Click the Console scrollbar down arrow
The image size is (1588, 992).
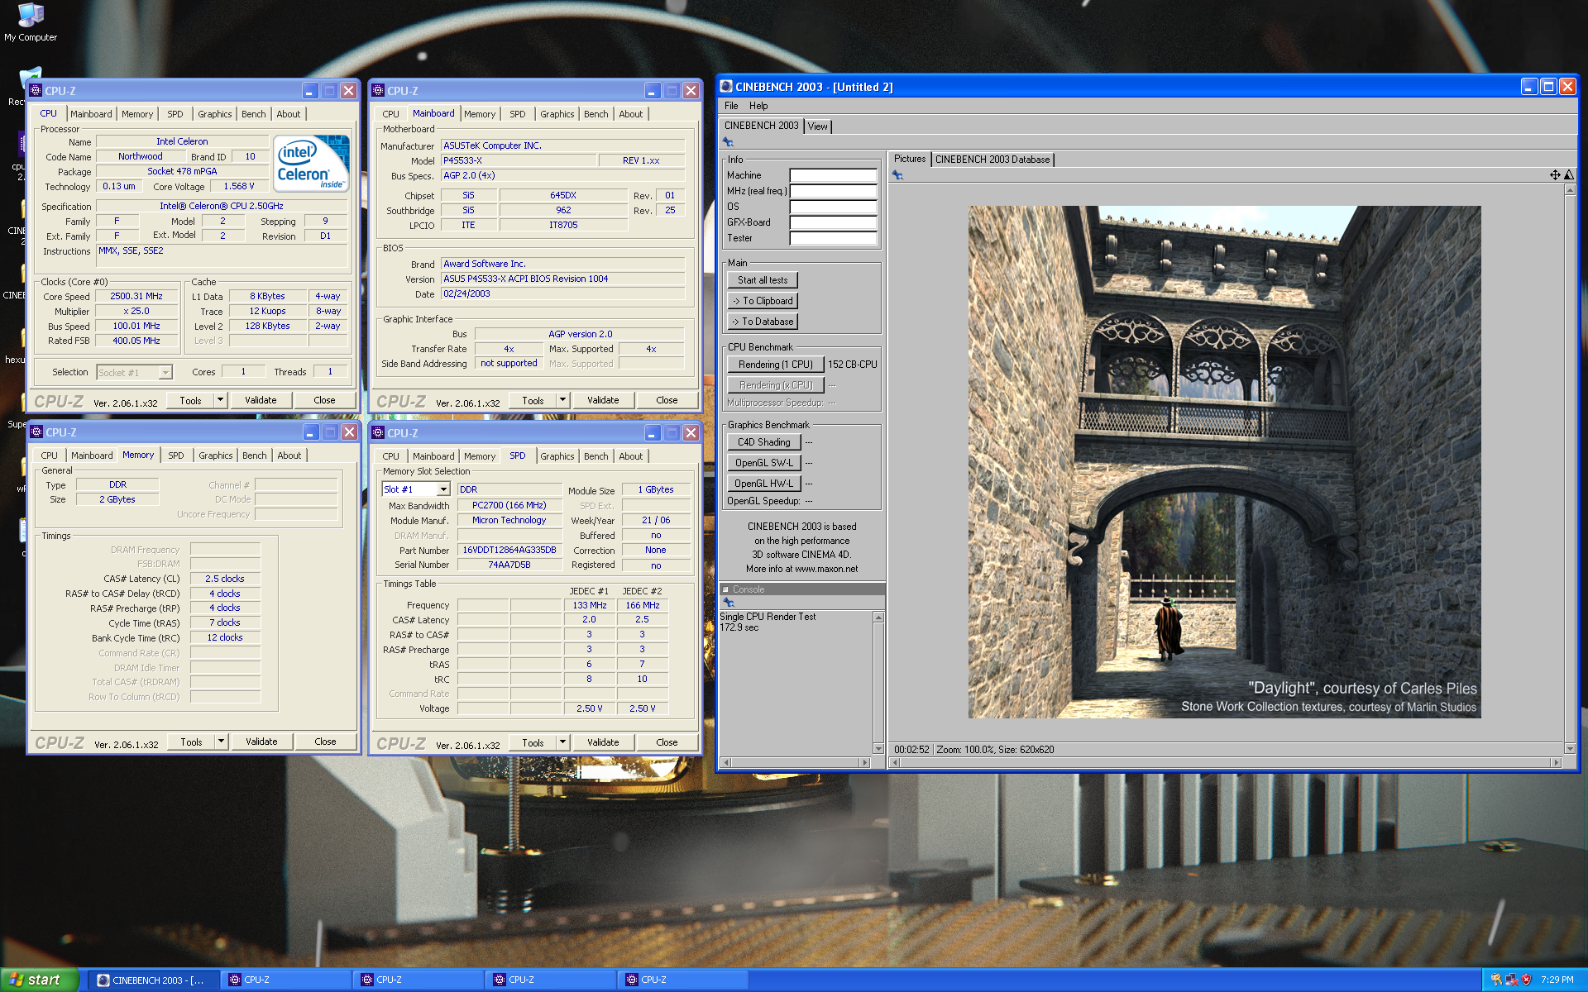(878, 749)
